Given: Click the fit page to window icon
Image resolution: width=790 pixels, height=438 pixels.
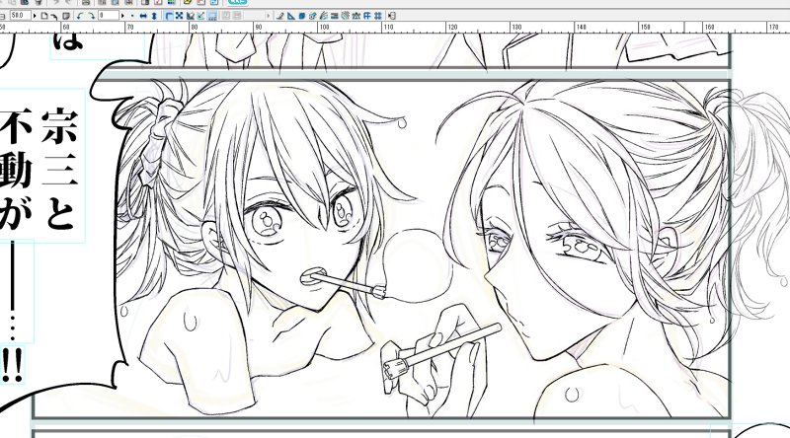Looking at the screenshot, I should coord(44,16).
